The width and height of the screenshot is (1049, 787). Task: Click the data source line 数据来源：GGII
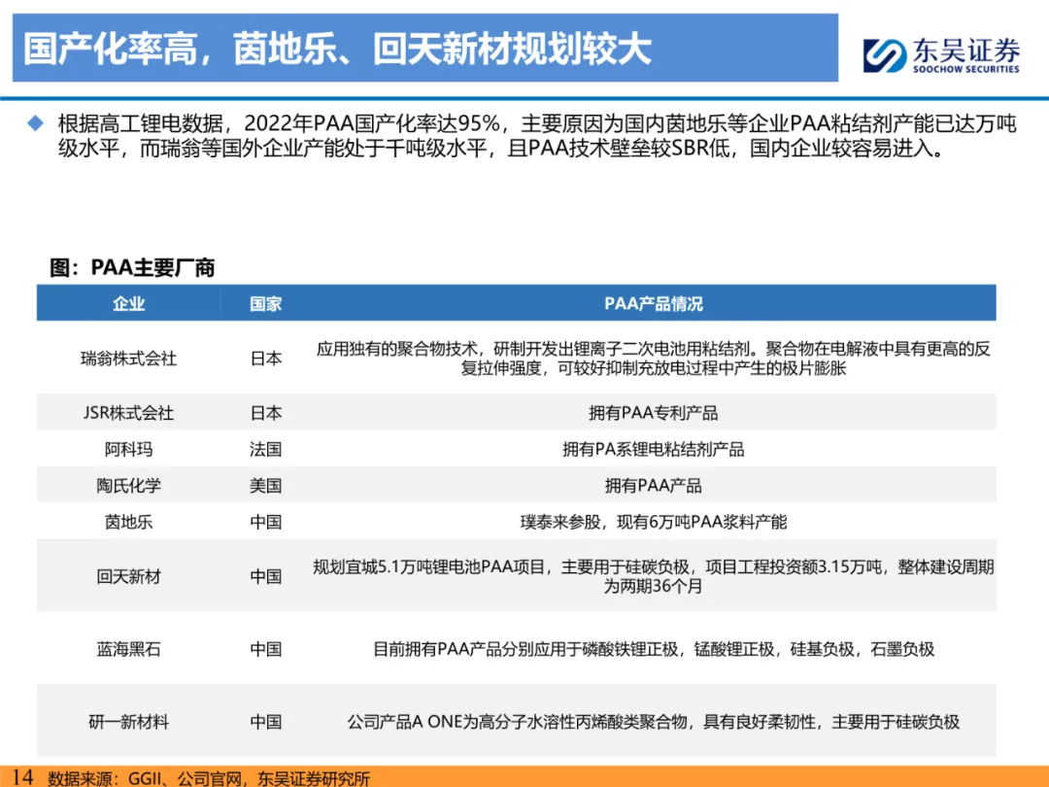coord(209,778)
